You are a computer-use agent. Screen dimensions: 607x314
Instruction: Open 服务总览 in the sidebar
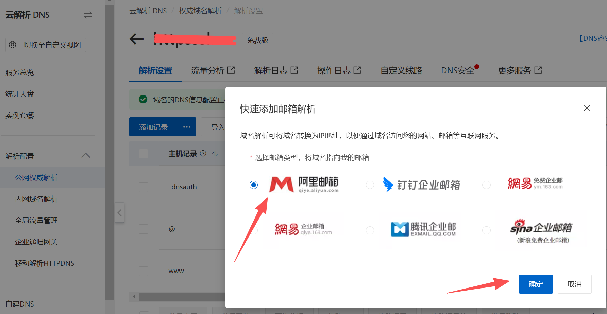[20, 73]
